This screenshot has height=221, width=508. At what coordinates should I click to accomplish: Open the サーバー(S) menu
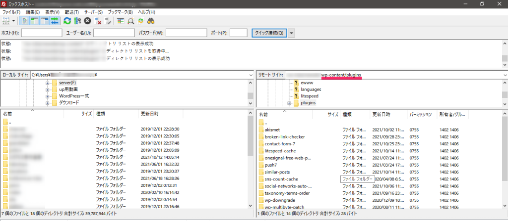point(93,11)
